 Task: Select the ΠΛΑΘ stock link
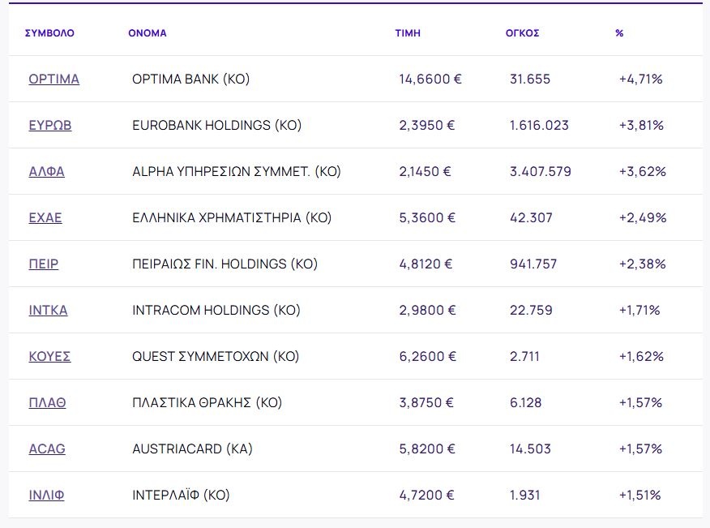pyautogui.click(x=47, y=403)
